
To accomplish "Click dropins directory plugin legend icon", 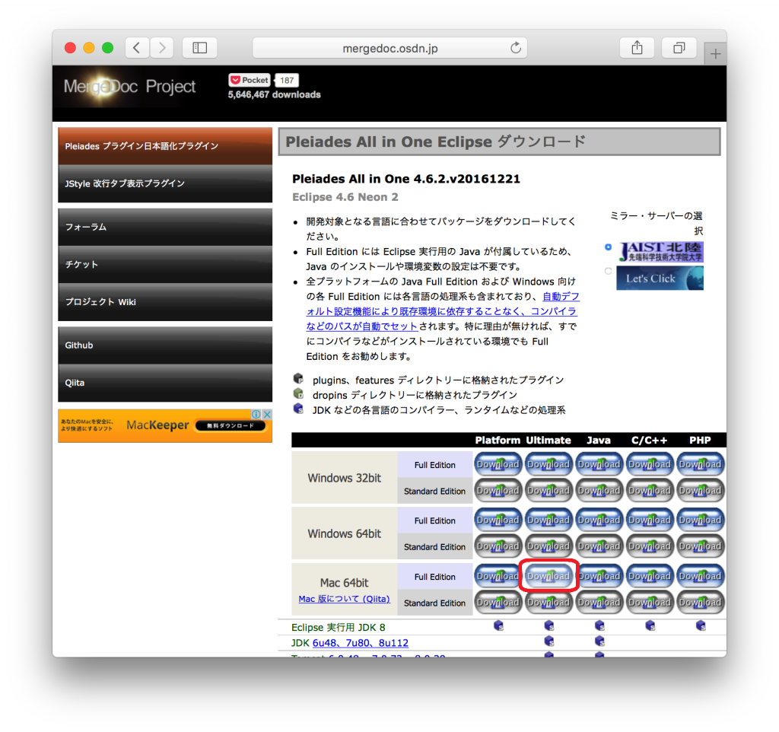I will [298, 393].
